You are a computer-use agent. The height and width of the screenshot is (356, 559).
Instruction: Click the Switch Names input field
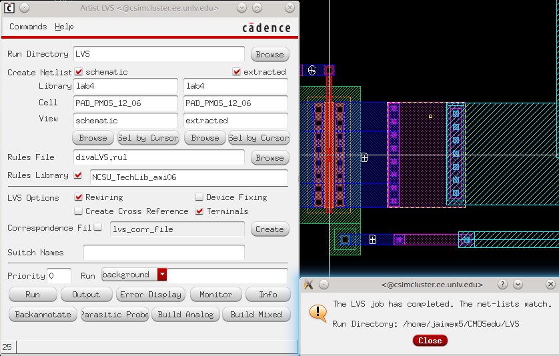[x=164, y=252]
